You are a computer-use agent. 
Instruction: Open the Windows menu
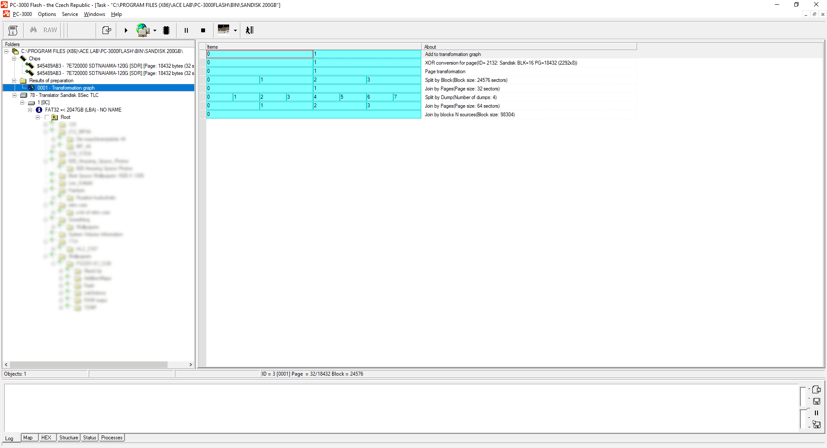(94, 14)
